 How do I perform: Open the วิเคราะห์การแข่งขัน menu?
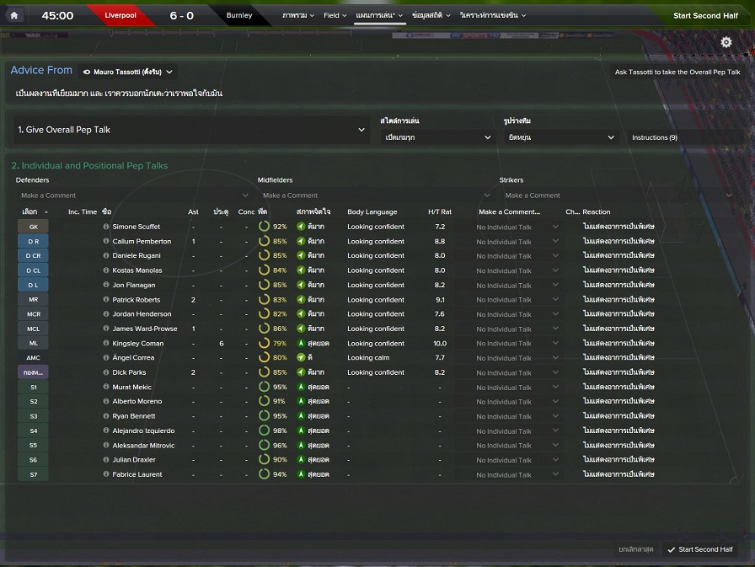493,15
